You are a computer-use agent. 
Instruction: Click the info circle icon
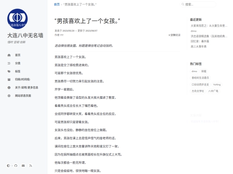pyautogui.click(x=9, y=88)
